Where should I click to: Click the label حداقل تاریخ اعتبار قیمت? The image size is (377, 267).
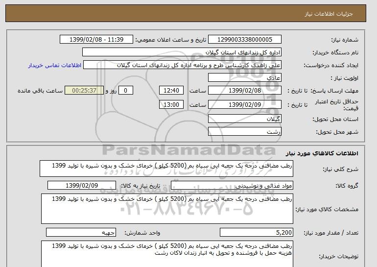pyautogui.click(x=337, y=105)
